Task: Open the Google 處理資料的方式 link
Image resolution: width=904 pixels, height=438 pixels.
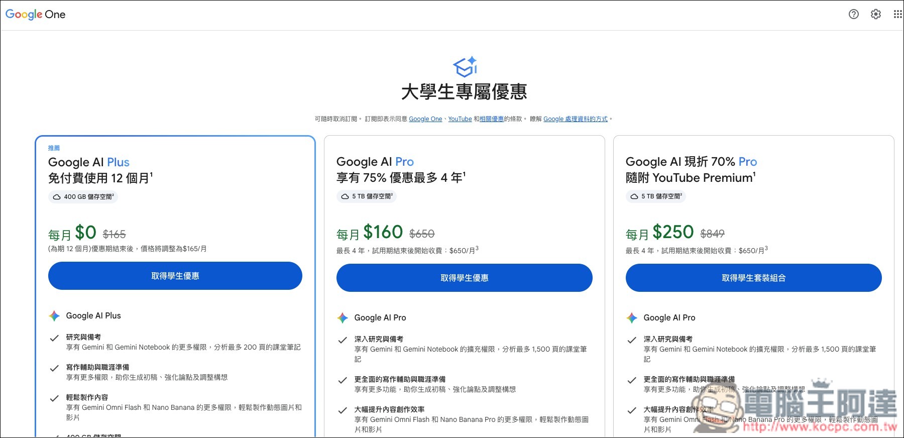Action: (576, 119)
